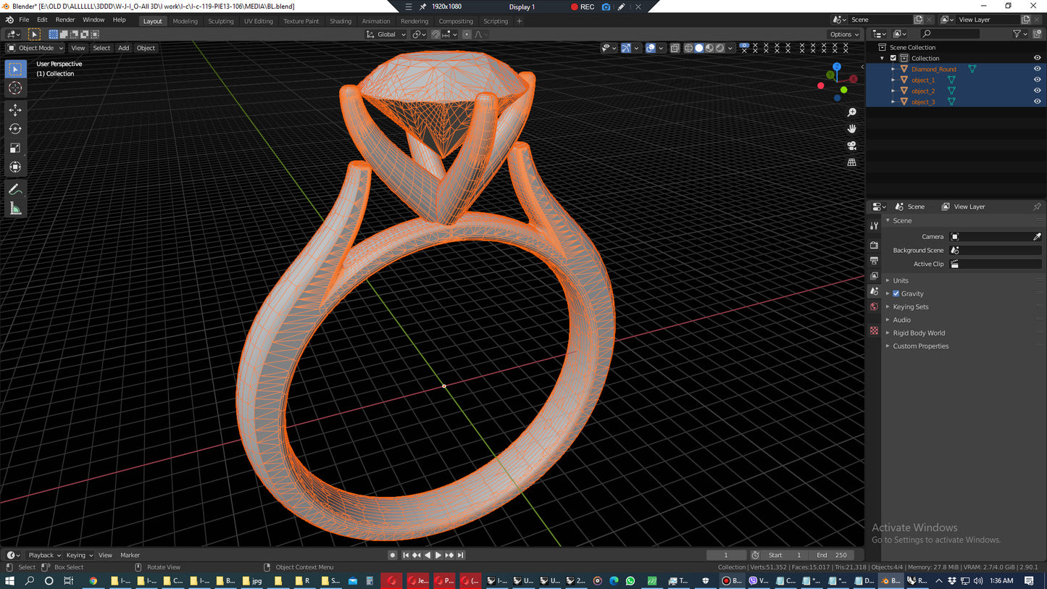Image resolution: width=1047 pixels, height=589 pixels.
Task: Switch to the Sculpting workspace tab
Action: (221, 21)
